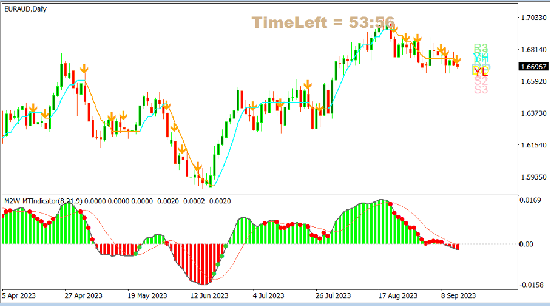Click the 1.59350 price axis label
551x307 pixels.
(534, 178)
